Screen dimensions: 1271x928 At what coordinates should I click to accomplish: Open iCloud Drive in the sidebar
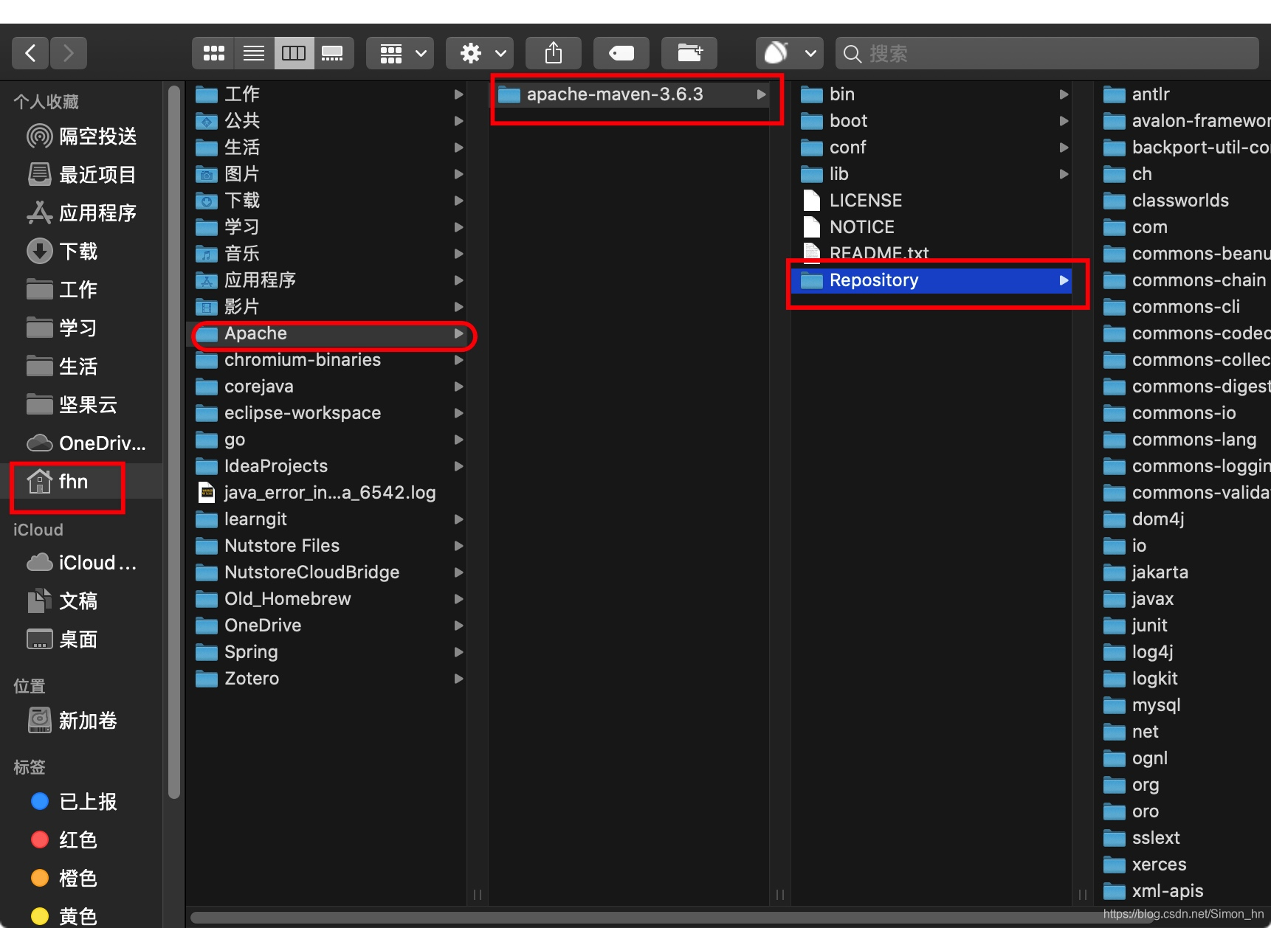pos(83,562)
